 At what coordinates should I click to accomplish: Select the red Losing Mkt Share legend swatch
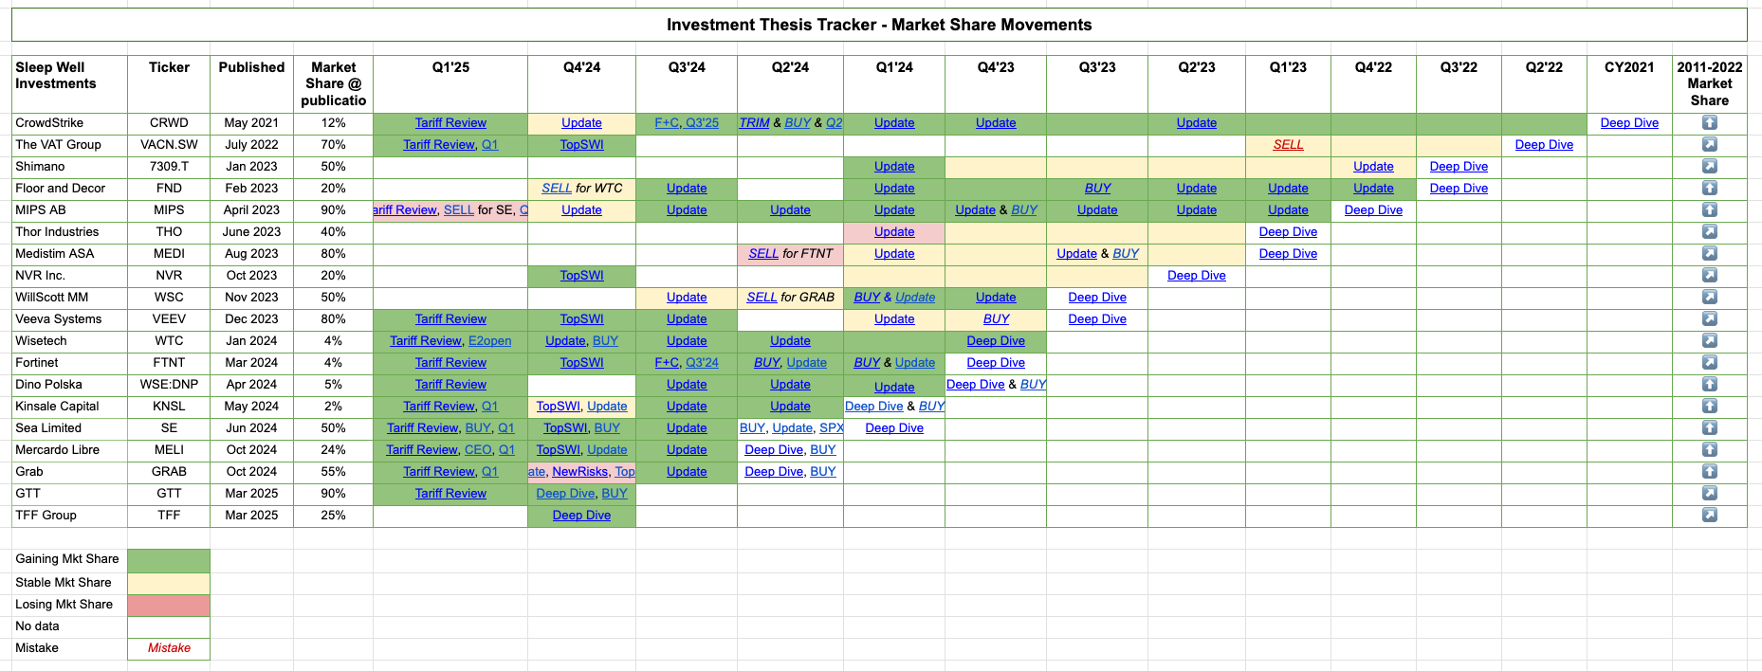169,605
